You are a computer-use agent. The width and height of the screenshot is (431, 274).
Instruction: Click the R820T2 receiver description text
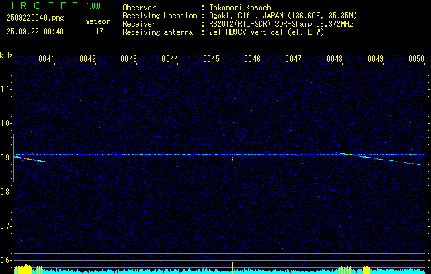click(281, 24)
